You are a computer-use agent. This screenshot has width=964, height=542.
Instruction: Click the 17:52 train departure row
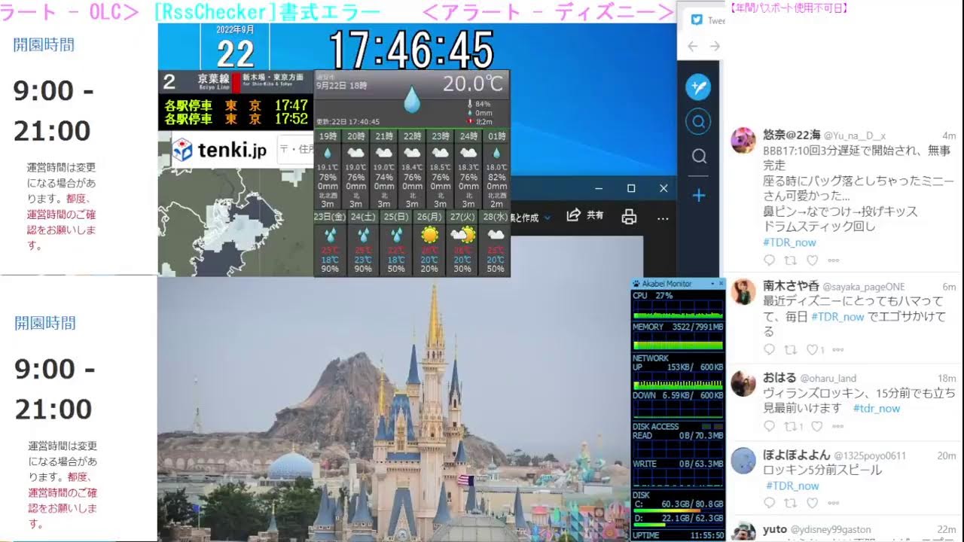click(236, 119)
